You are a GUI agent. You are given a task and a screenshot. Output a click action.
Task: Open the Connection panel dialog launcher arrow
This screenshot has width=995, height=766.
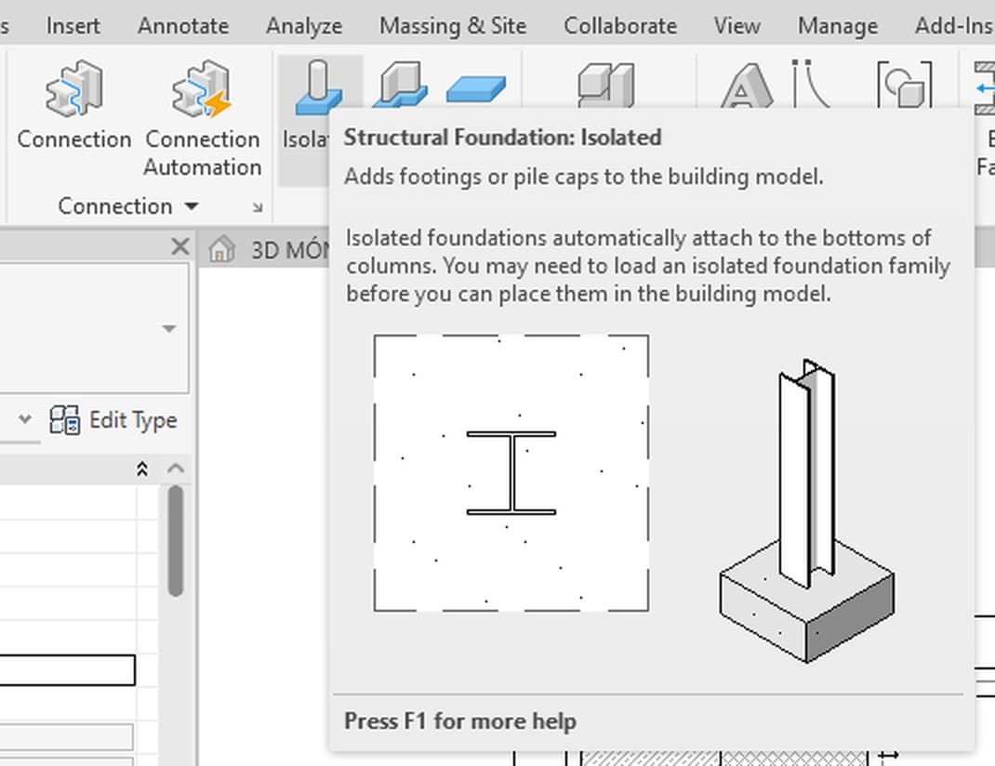pyautogui.click(x=257, y=207)
